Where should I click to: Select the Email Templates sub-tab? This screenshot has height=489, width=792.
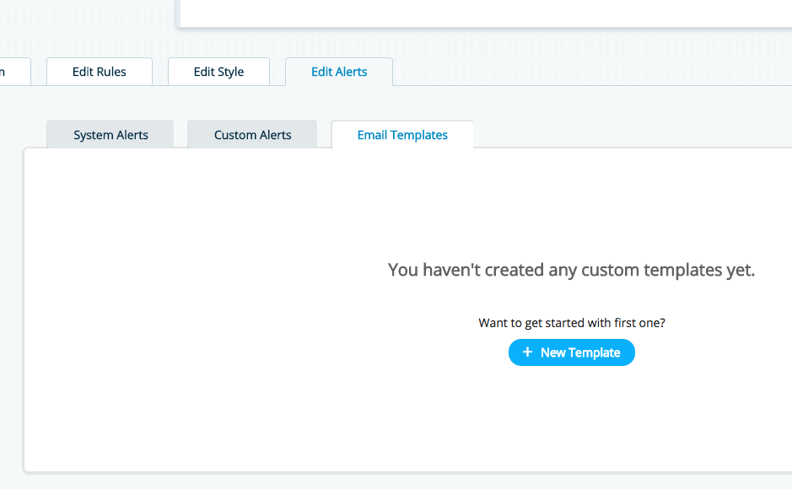pyautogui.click(x=402, y=135)
